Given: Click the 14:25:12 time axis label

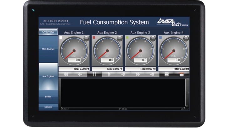Looking at the screenshot, I should coord(65,109).
